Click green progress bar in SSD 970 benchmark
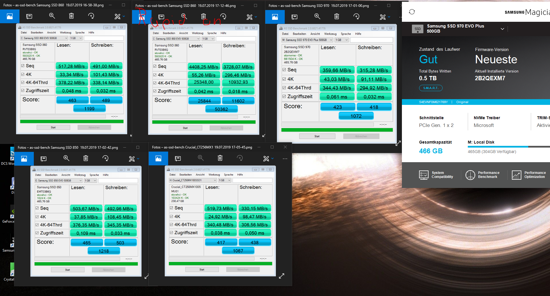 [x=337, y=130]
